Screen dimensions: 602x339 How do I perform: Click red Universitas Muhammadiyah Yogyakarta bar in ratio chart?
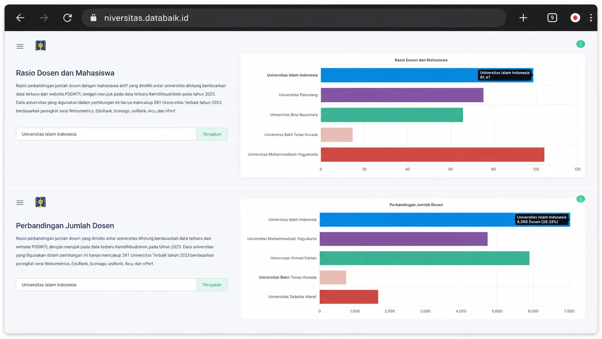[432, 155]
